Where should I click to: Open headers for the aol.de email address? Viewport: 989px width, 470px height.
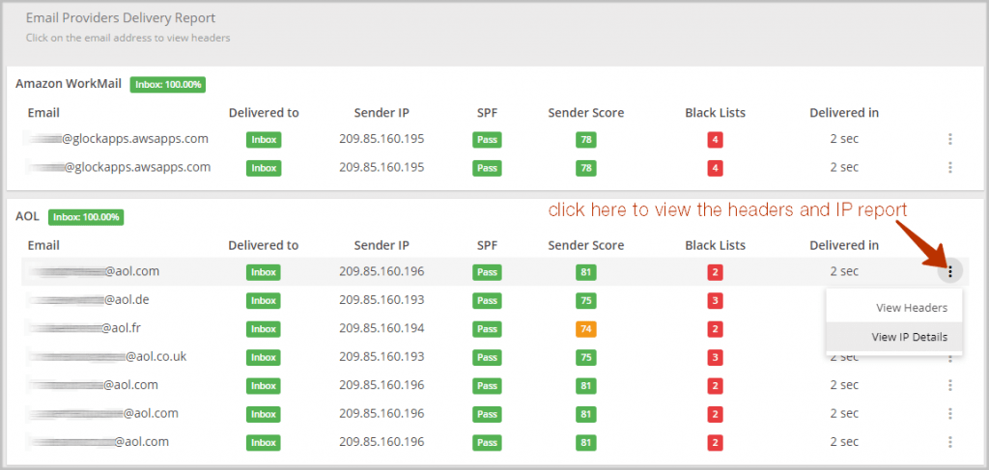88,299
